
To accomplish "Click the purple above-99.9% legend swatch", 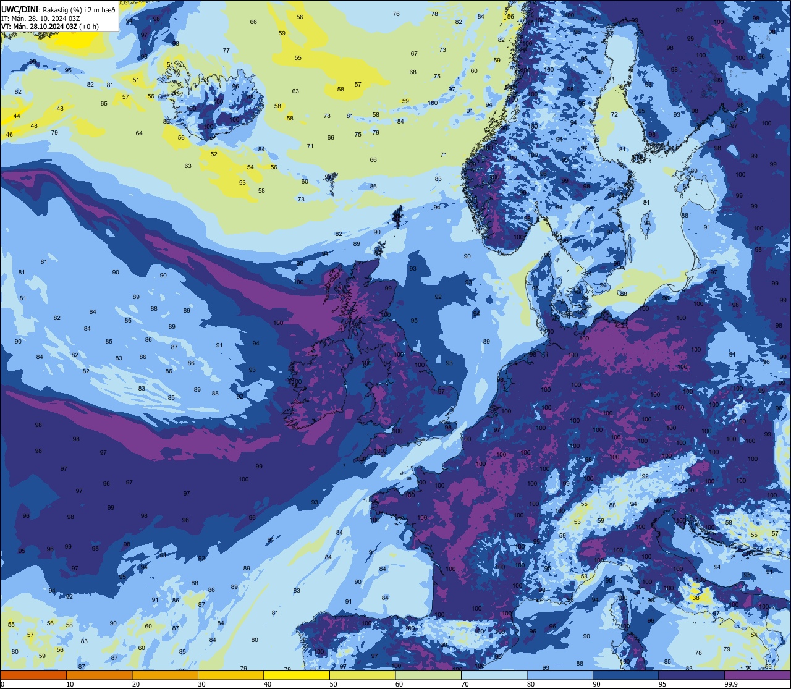I will 757,675.
